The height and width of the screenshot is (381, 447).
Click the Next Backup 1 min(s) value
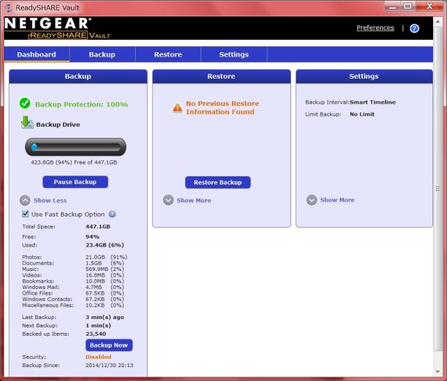tap(98, 325)
